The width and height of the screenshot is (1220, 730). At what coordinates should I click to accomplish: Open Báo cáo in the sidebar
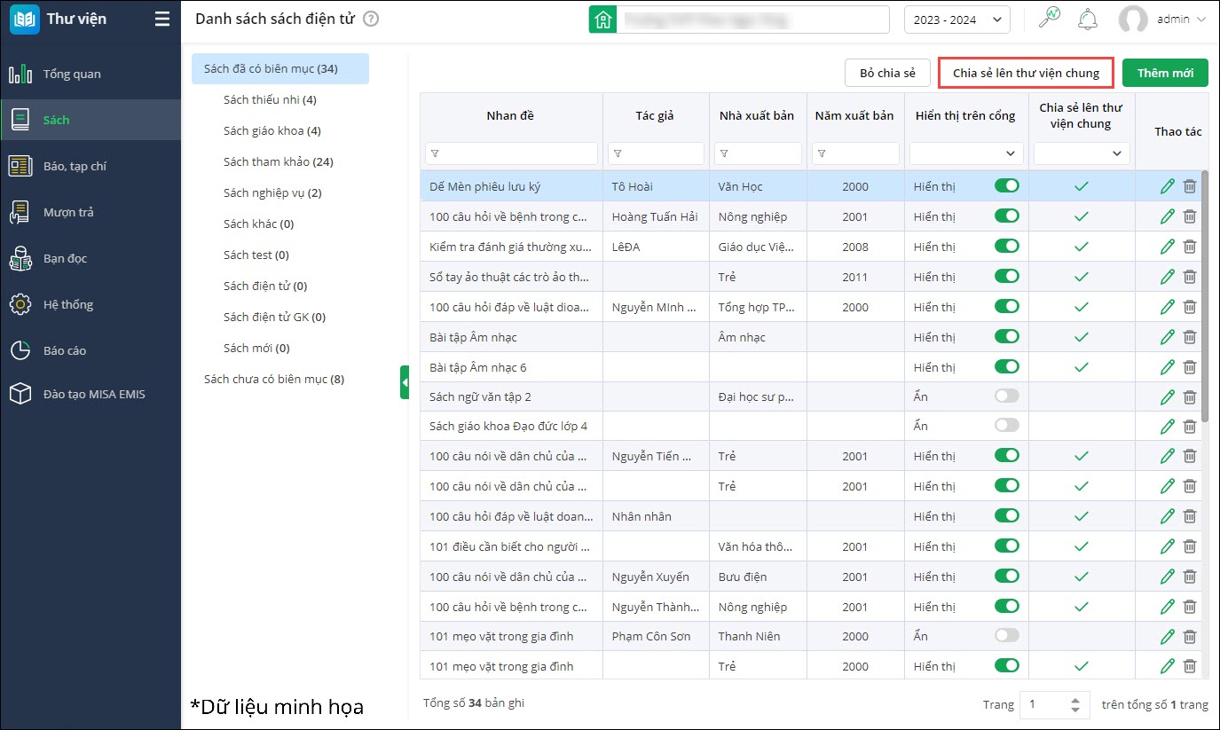coord(91,350)
